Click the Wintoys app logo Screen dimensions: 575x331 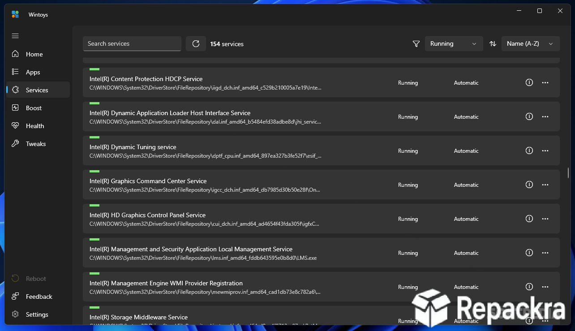15,15
